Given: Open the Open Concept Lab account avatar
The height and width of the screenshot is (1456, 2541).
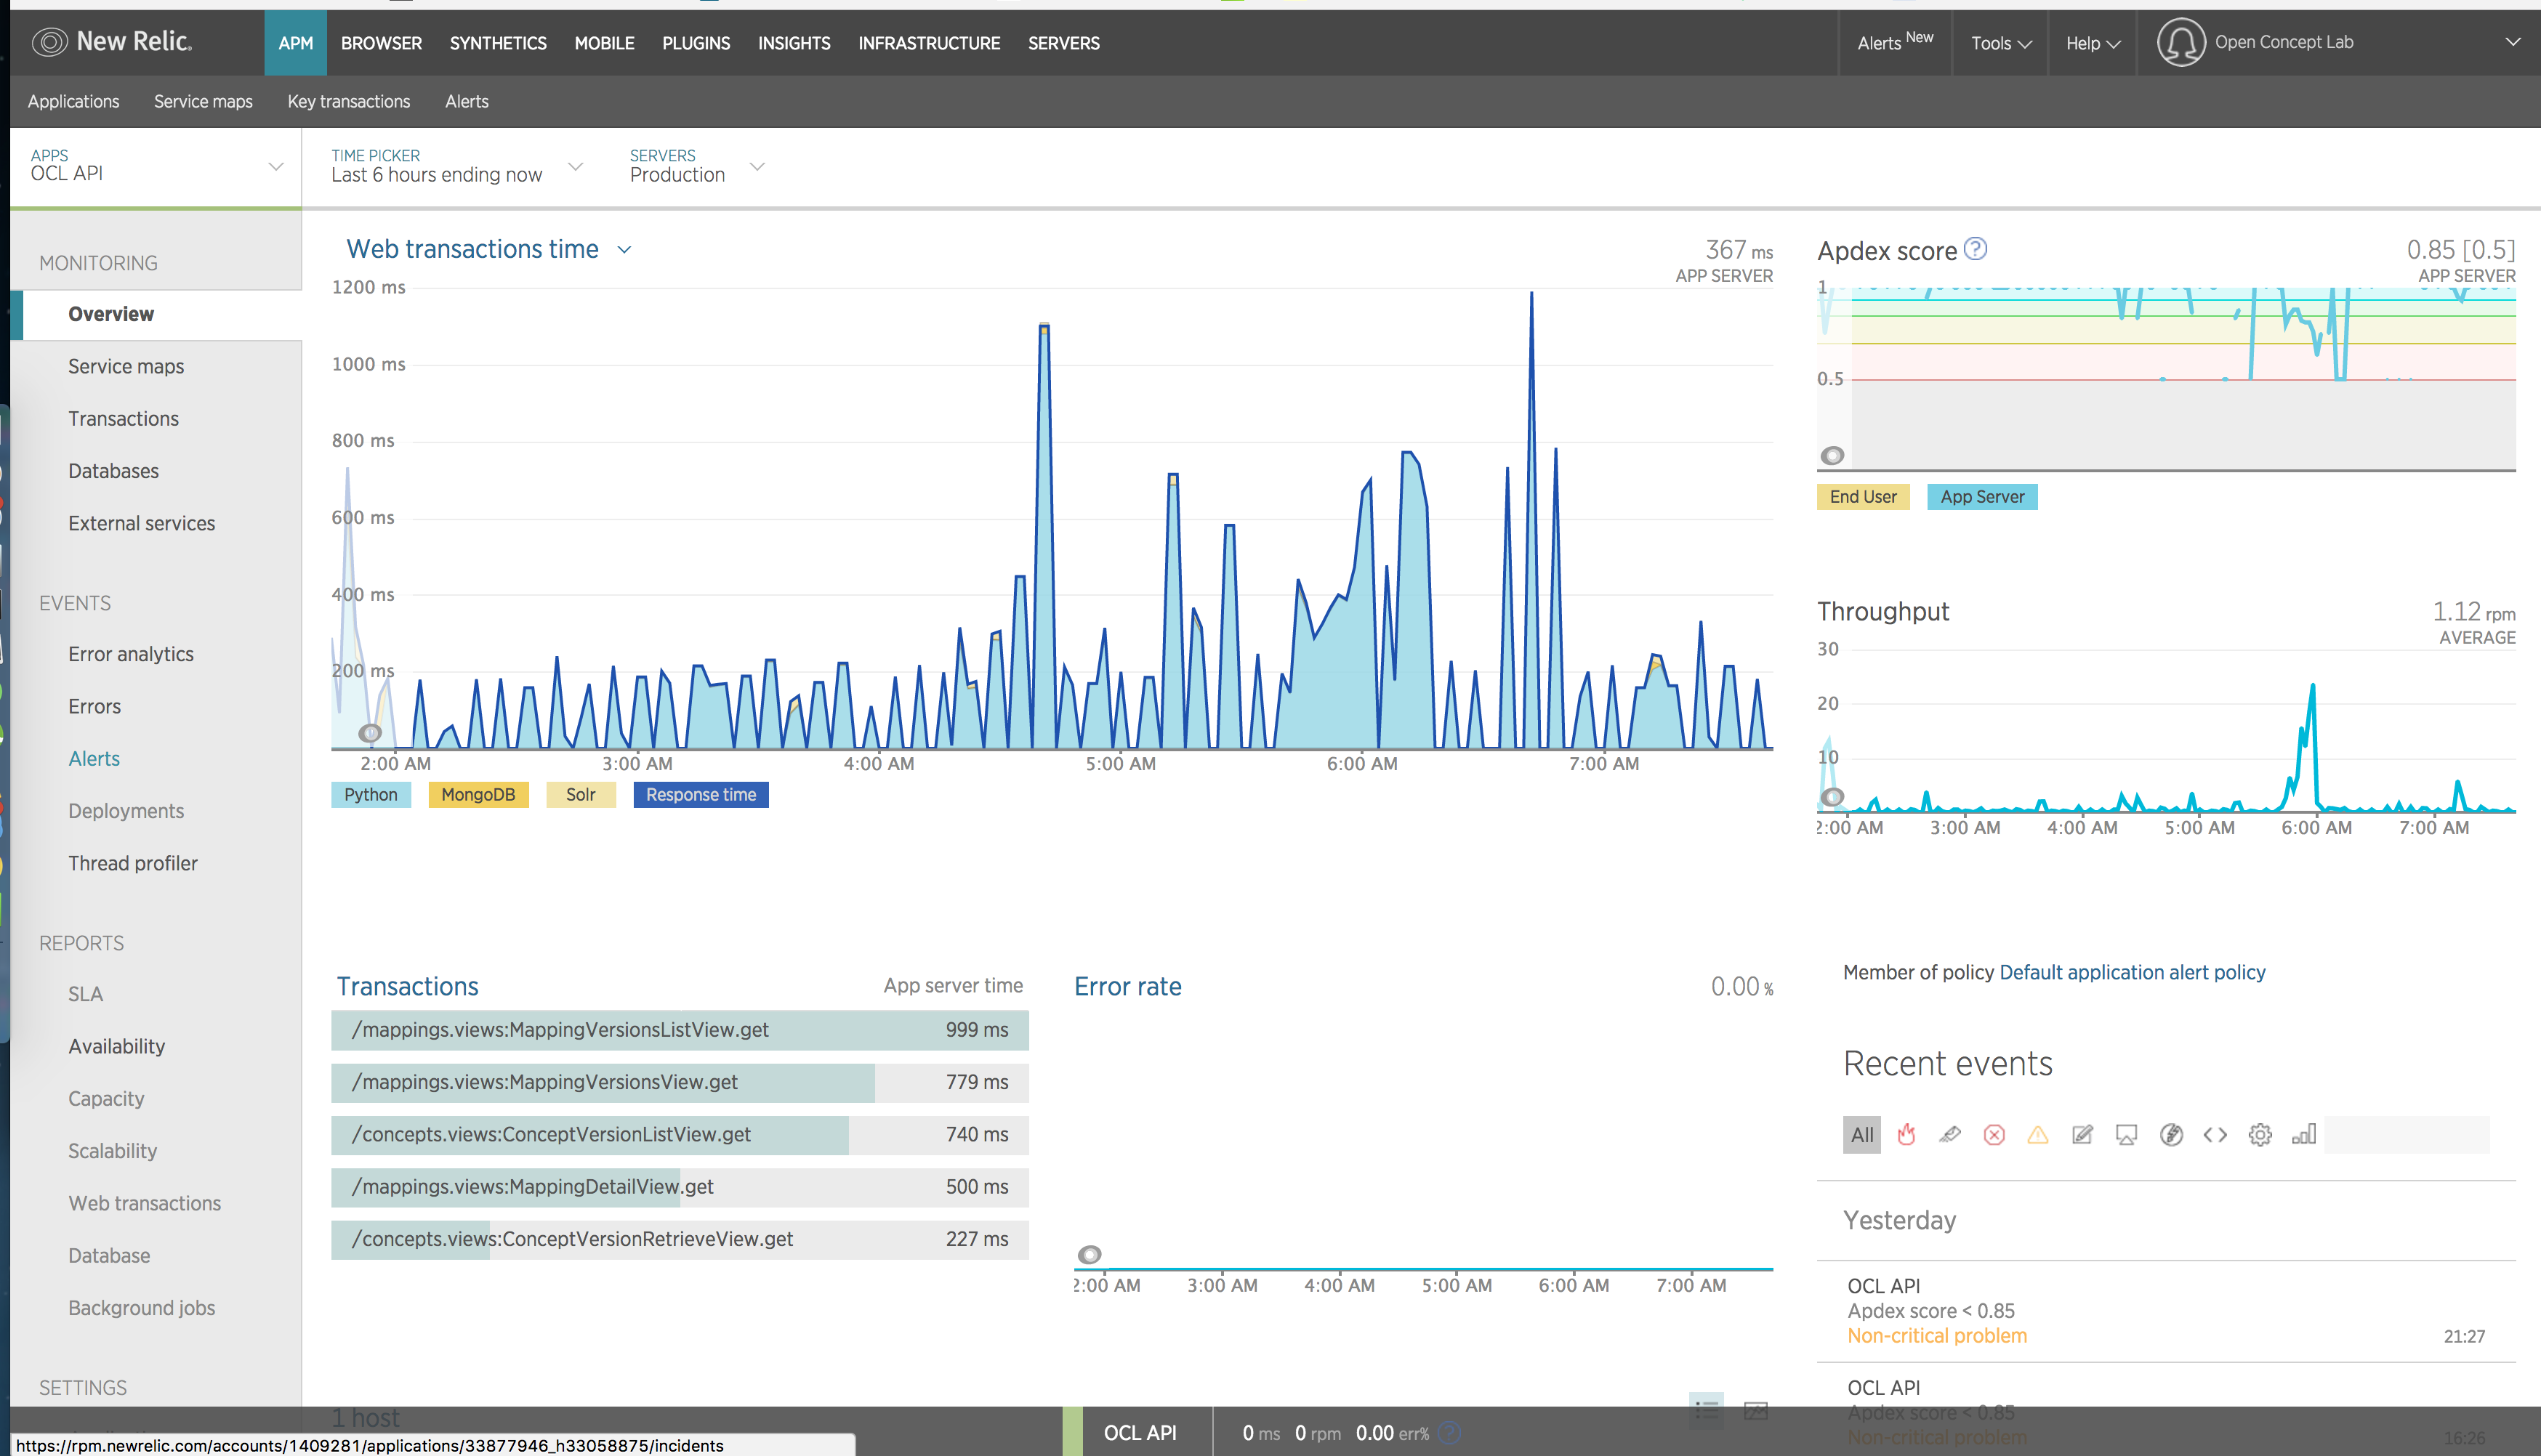Looking at the screenshot, I should 2180,42.
